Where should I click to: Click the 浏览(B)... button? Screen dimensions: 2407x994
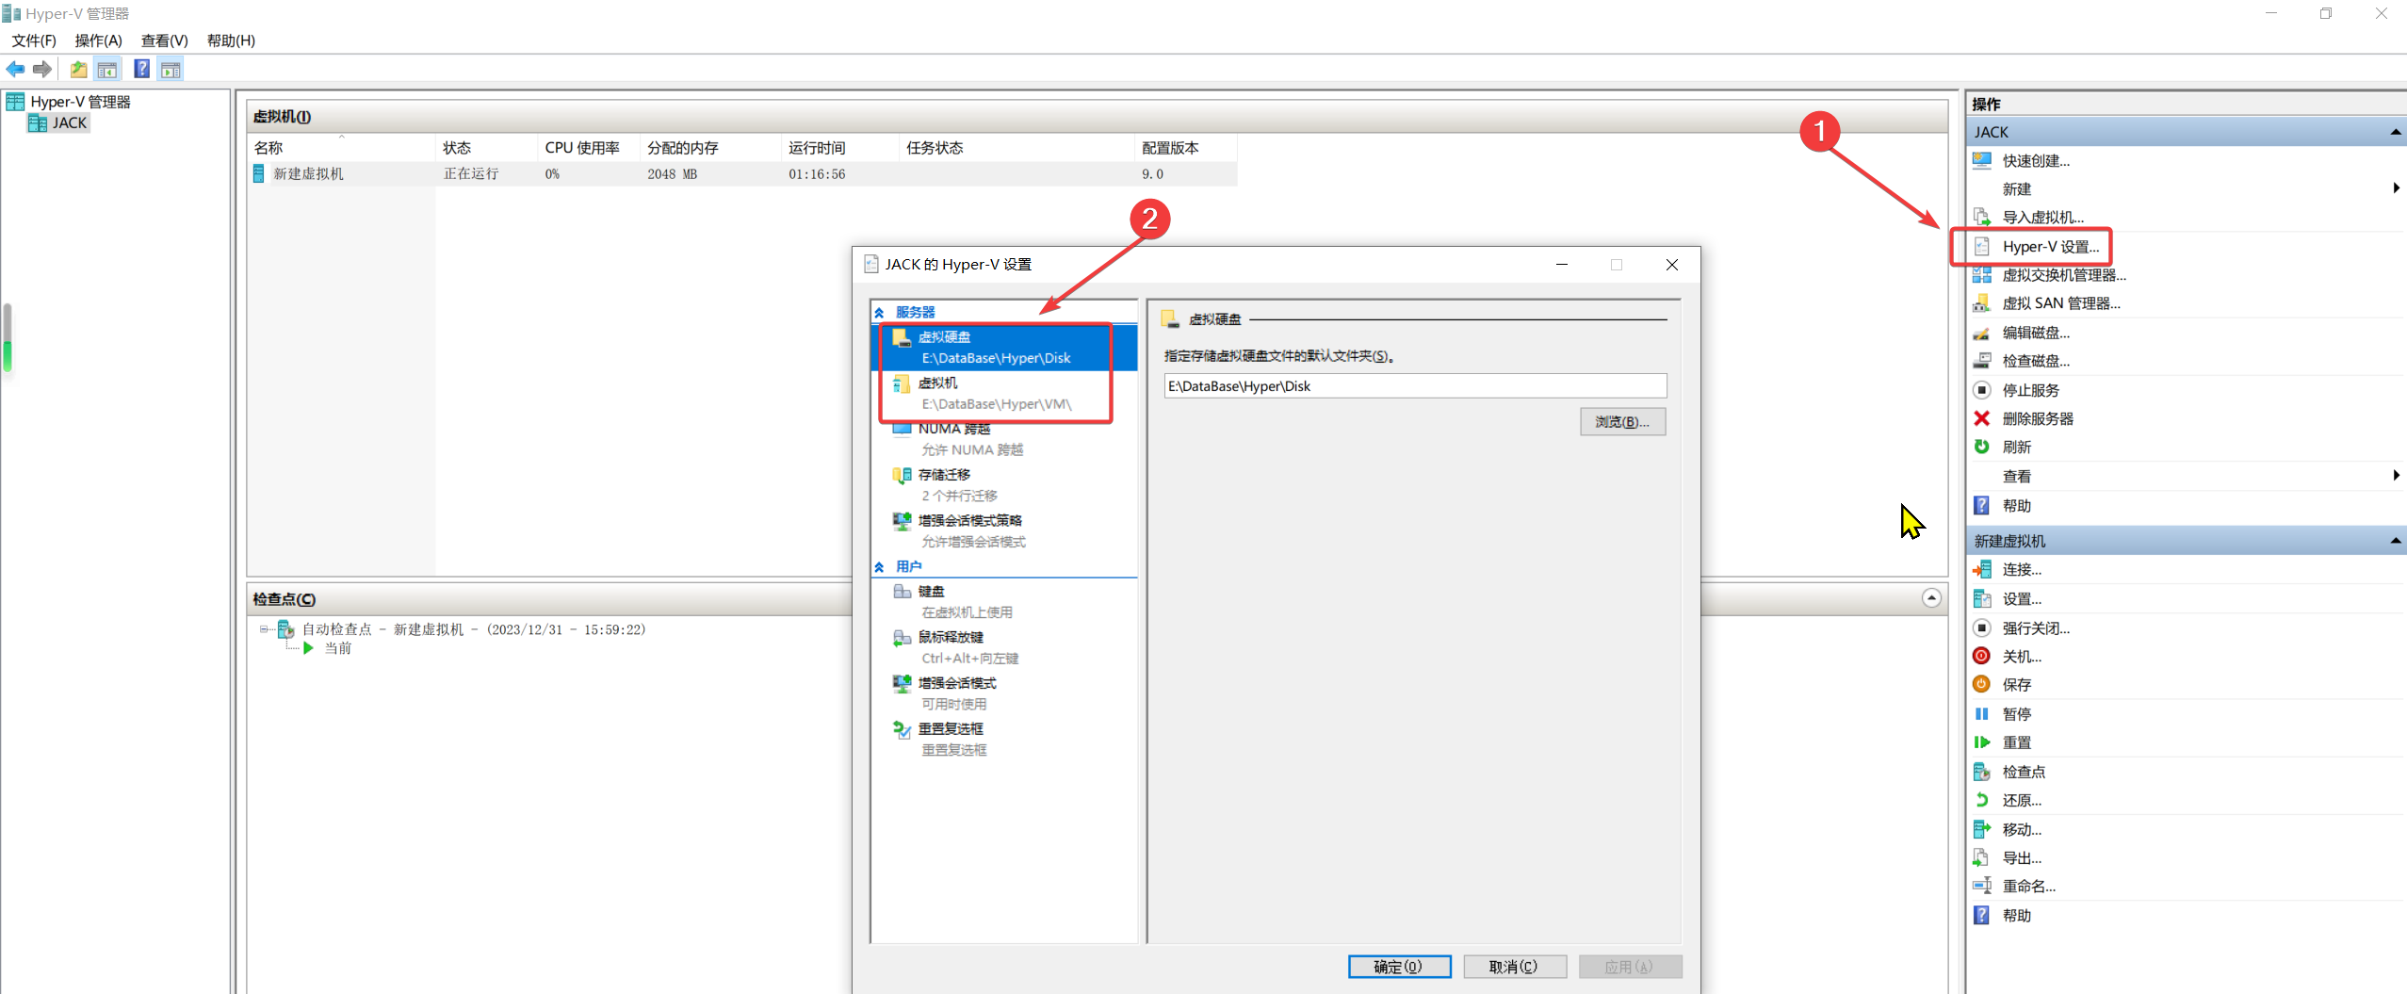coord(1622,422)
